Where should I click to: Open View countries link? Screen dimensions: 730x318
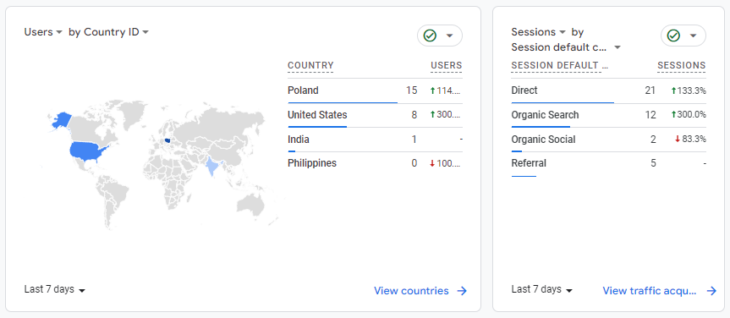[x=412, y=291]
